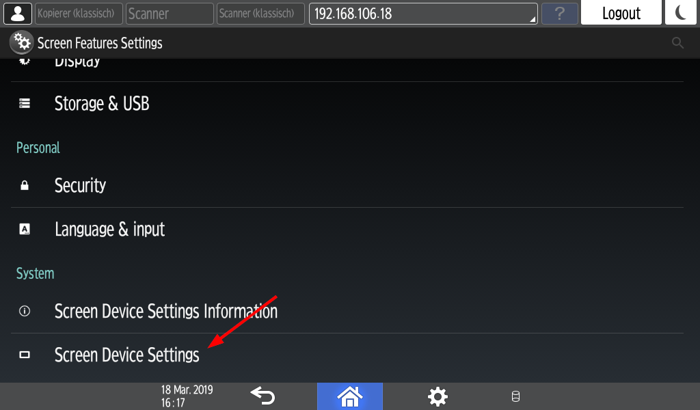The image size is (700, 410).
Task: Expand the 192.168.106.18 address field
Action: [423, 14]
